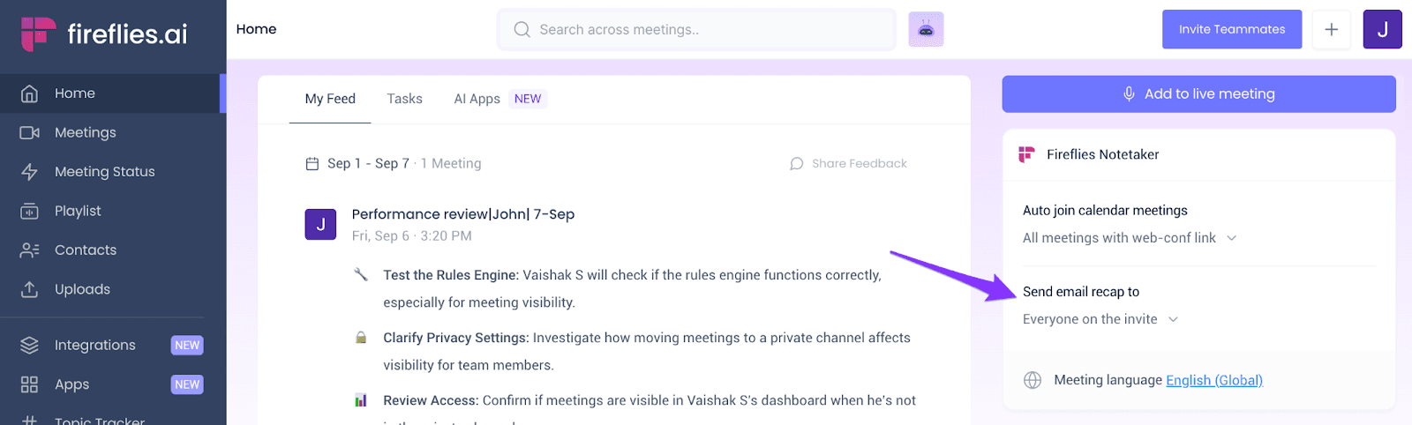Expand the Send email recap to dropdown
The width and height of the screenshot is (1412, 425).
point(1100,319)
